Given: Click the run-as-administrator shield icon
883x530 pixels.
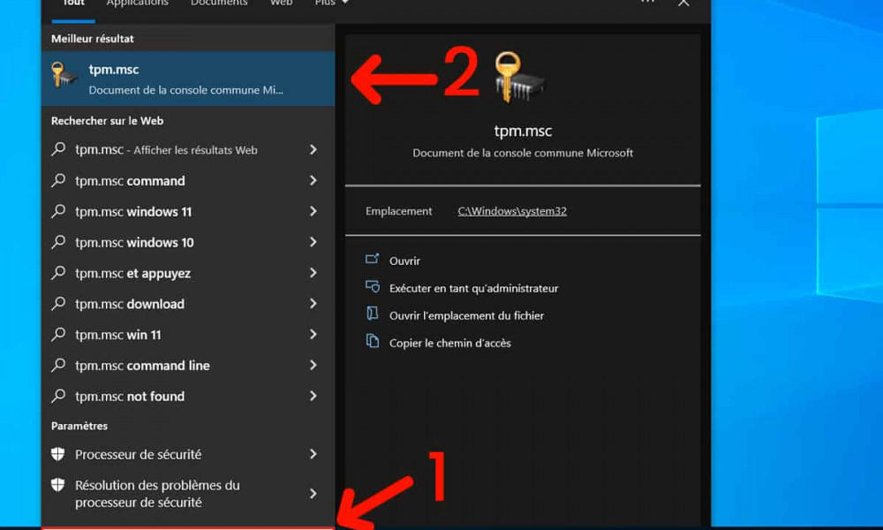Looking at the screenshot, I should click(373, 287).
